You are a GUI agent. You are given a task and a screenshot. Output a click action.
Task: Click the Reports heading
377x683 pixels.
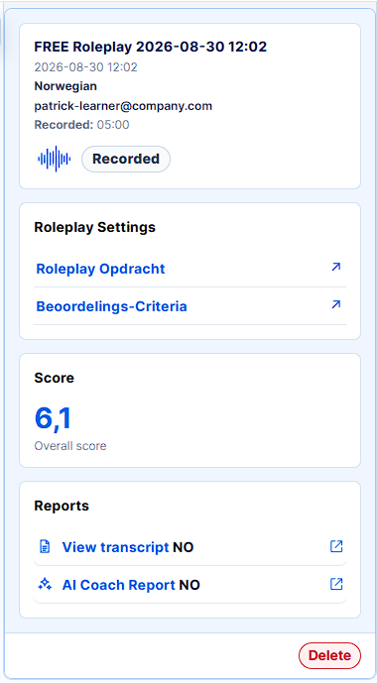tap(62, 506)
